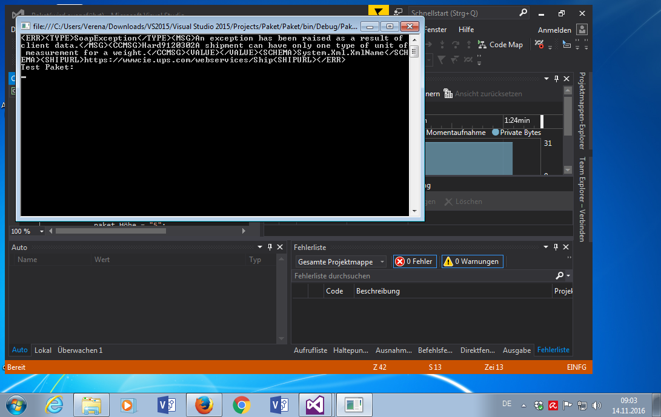Click the Löschen button

(x=463, y=202)
